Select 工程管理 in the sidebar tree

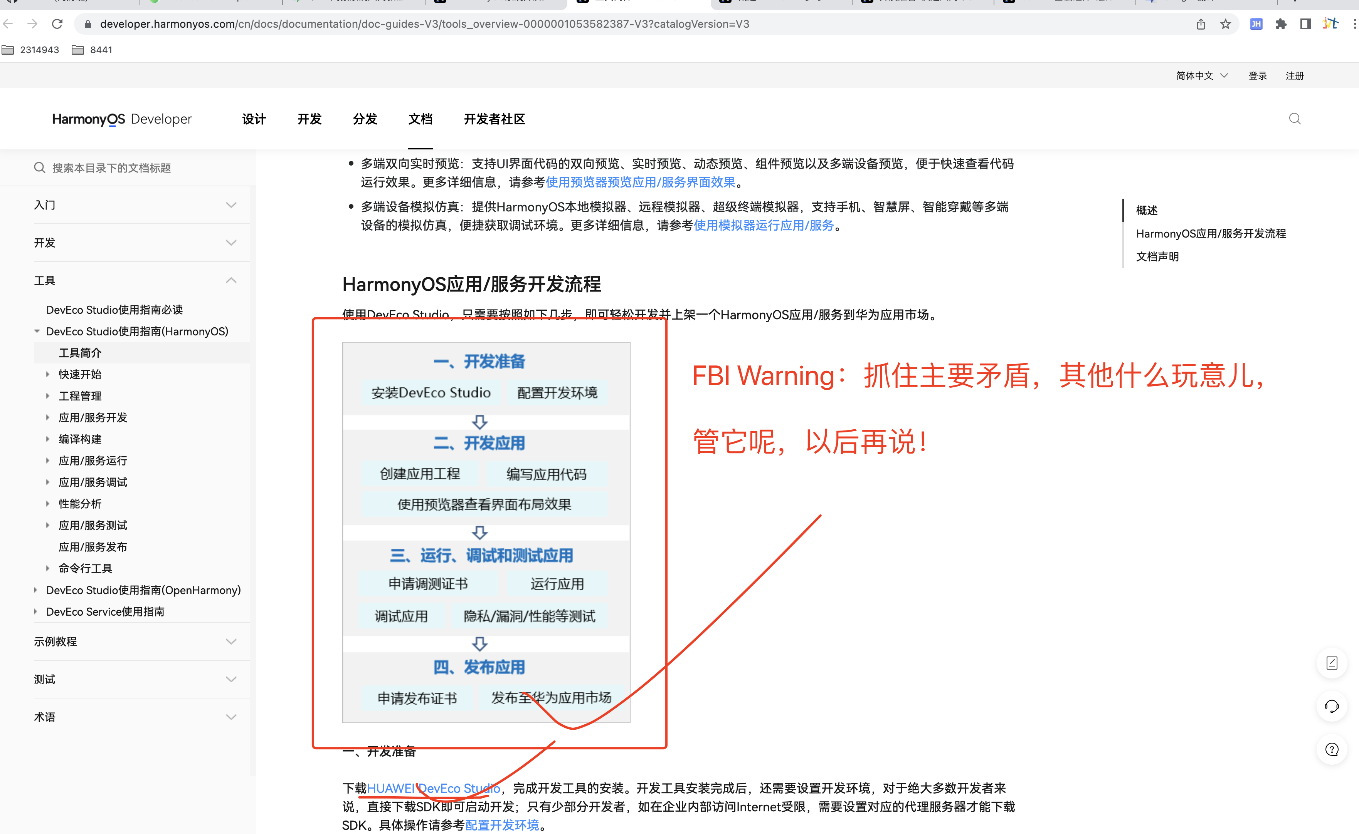(80, 395)
